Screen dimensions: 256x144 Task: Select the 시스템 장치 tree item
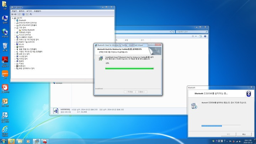click(x=23, y=56)
